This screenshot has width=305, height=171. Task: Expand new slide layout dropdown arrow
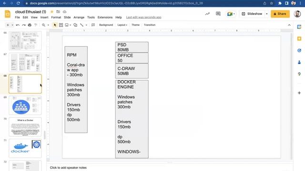[x=12, y=25]
